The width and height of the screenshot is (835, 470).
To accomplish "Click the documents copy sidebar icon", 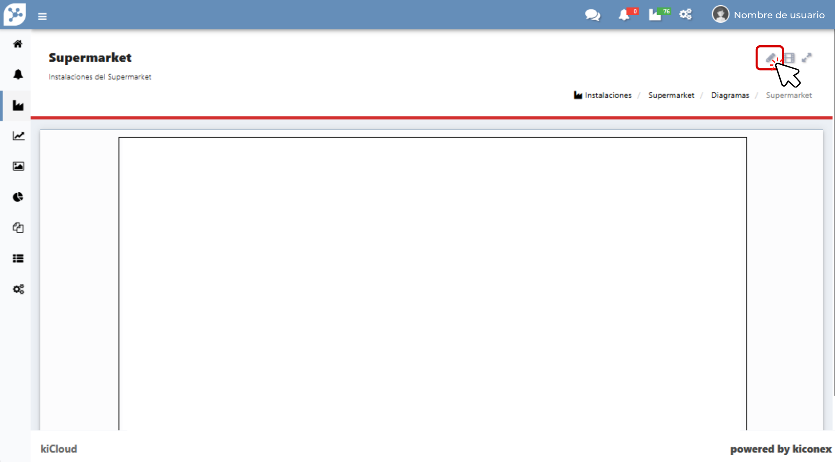I will (x=18, y=228).
